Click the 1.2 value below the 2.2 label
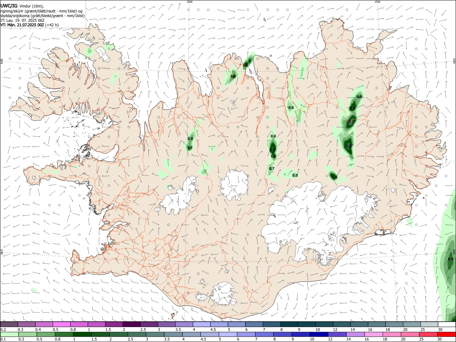The width and height of the screenshot is (456, 342). click(273, 156)
